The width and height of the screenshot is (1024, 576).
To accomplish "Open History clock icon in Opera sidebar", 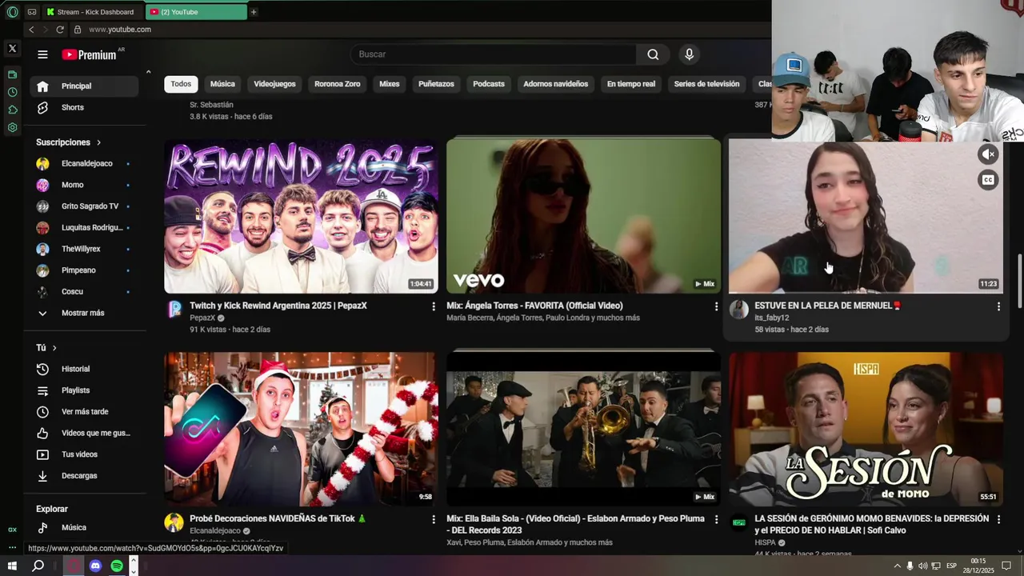I will 12,92.
